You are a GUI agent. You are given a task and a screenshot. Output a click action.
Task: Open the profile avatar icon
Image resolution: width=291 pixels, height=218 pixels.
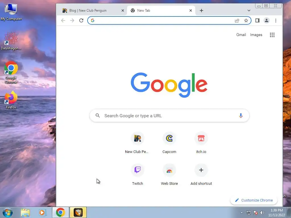267,20
